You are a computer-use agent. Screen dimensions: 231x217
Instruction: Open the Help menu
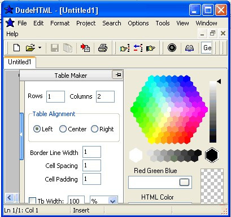[x=12, y=34]
